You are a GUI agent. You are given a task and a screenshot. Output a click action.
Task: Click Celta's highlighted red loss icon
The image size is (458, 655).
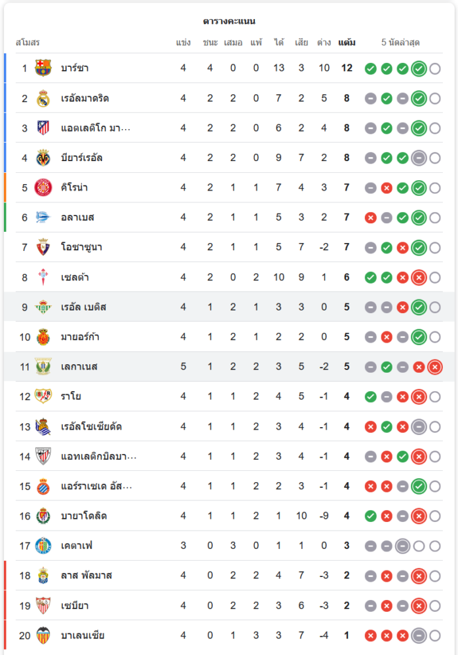point(419,277)
